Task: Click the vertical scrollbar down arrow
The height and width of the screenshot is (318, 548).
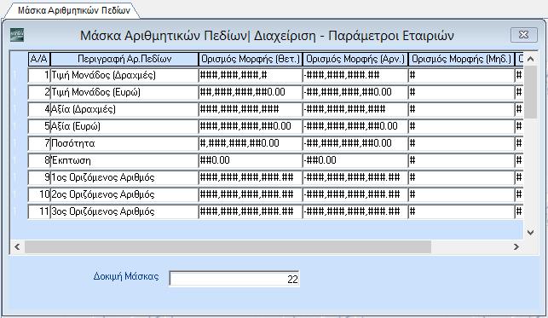Action: 530,233
